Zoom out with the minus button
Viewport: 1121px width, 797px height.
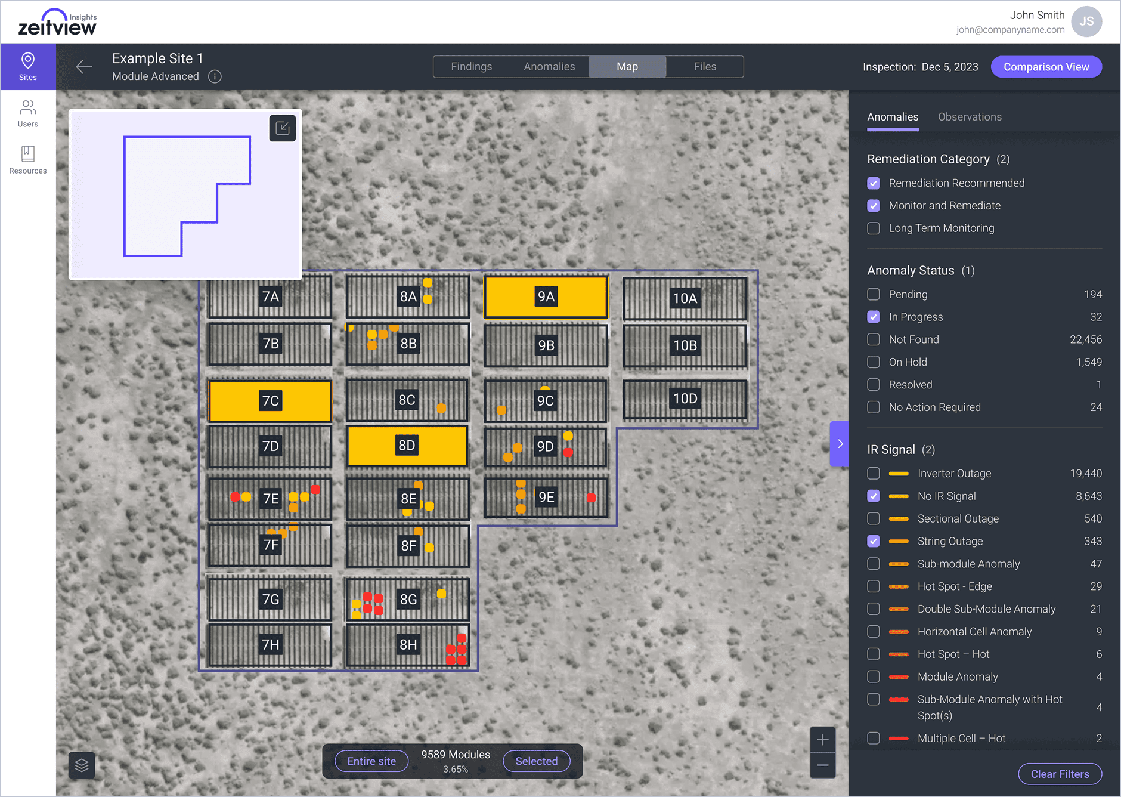[823, 765]
